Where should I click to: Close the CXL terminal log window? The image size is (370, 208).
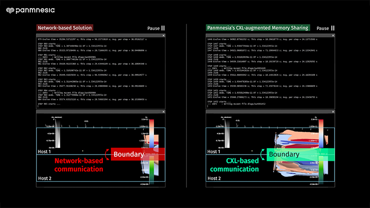coord(333,36)
